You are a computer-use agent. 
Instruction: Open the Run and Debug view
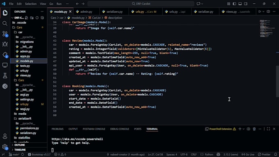click(5, 44)
